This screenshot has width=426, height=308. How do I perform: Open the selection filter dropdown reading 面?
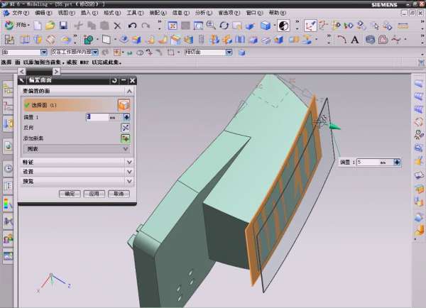pyautogui.click(x=43, y=52)
